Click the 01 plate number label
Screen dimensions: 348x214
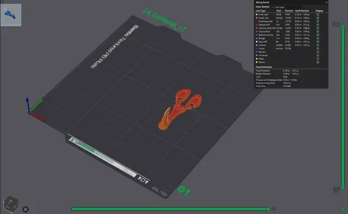[184, 191]
